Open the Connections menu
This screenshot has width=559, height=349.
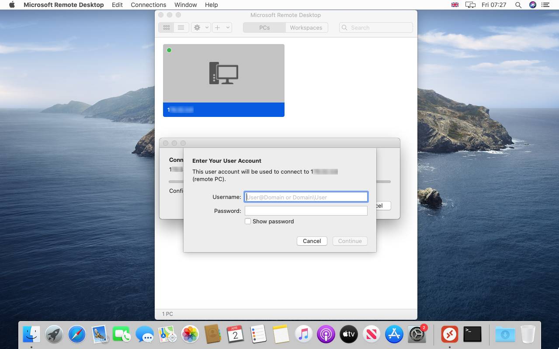click(149, 5)
